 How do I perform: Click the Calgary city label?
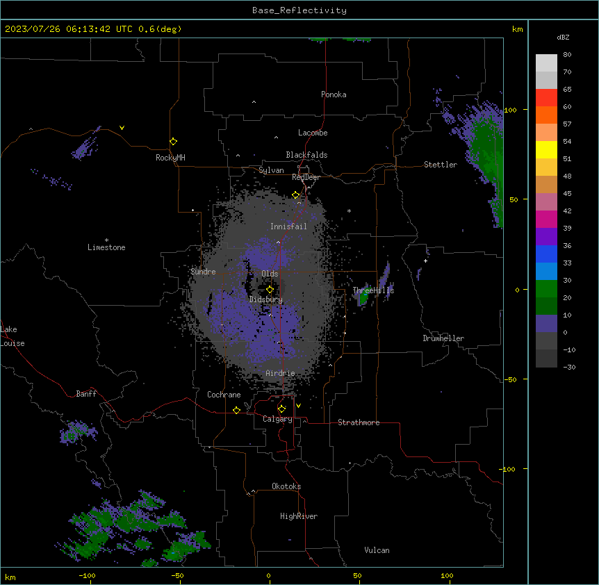tap(277, 419)
